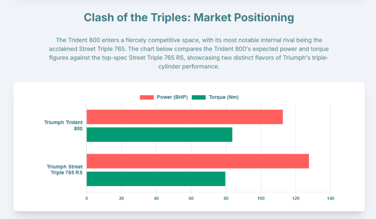Click the Triumph Trident 800 axis label
376x219 pixels.
coord(64,125)
